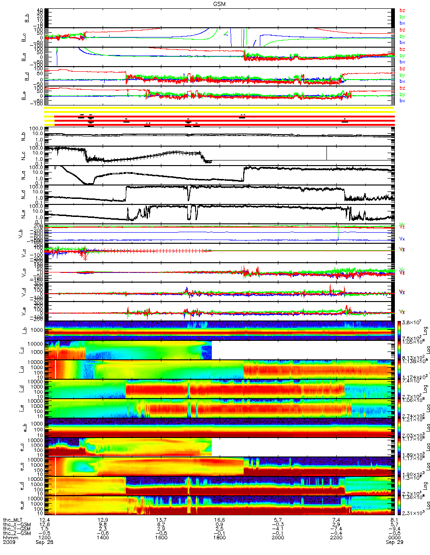Click the N_c density panel label
Screen dimensions: 430x555
(24, 156)
